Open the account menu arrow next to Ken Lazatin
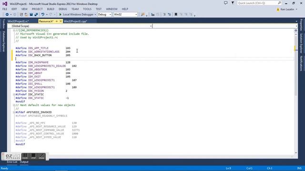 pos(296,9)
